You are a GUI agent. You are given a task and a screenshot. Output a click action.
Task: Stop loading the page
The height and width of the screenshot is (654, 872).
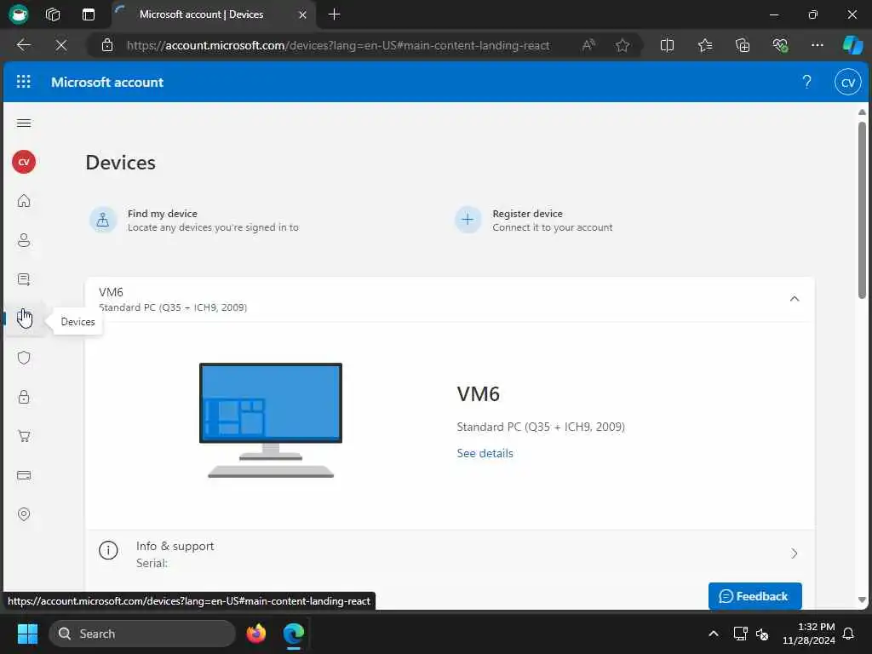pos(61,45)
